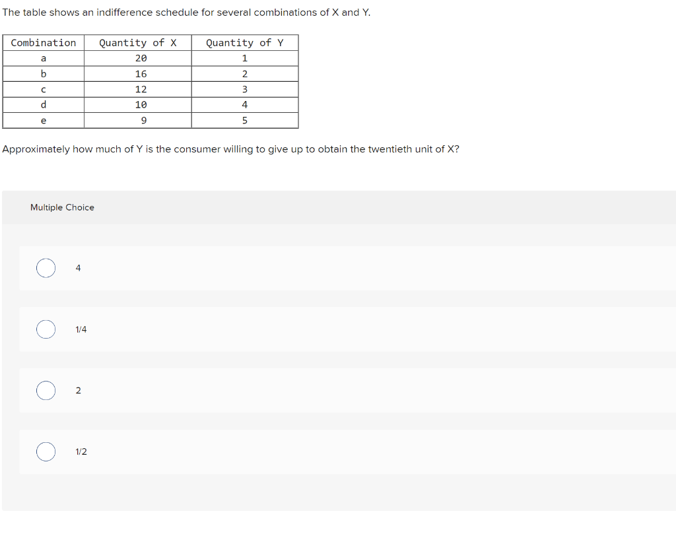
Task: Click combination row b
Action: (x=44, y=73)
